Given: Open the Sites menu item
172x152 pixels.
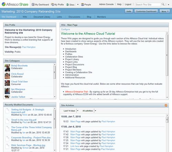Looking at the screenshot, I should (x=70, y=5).
